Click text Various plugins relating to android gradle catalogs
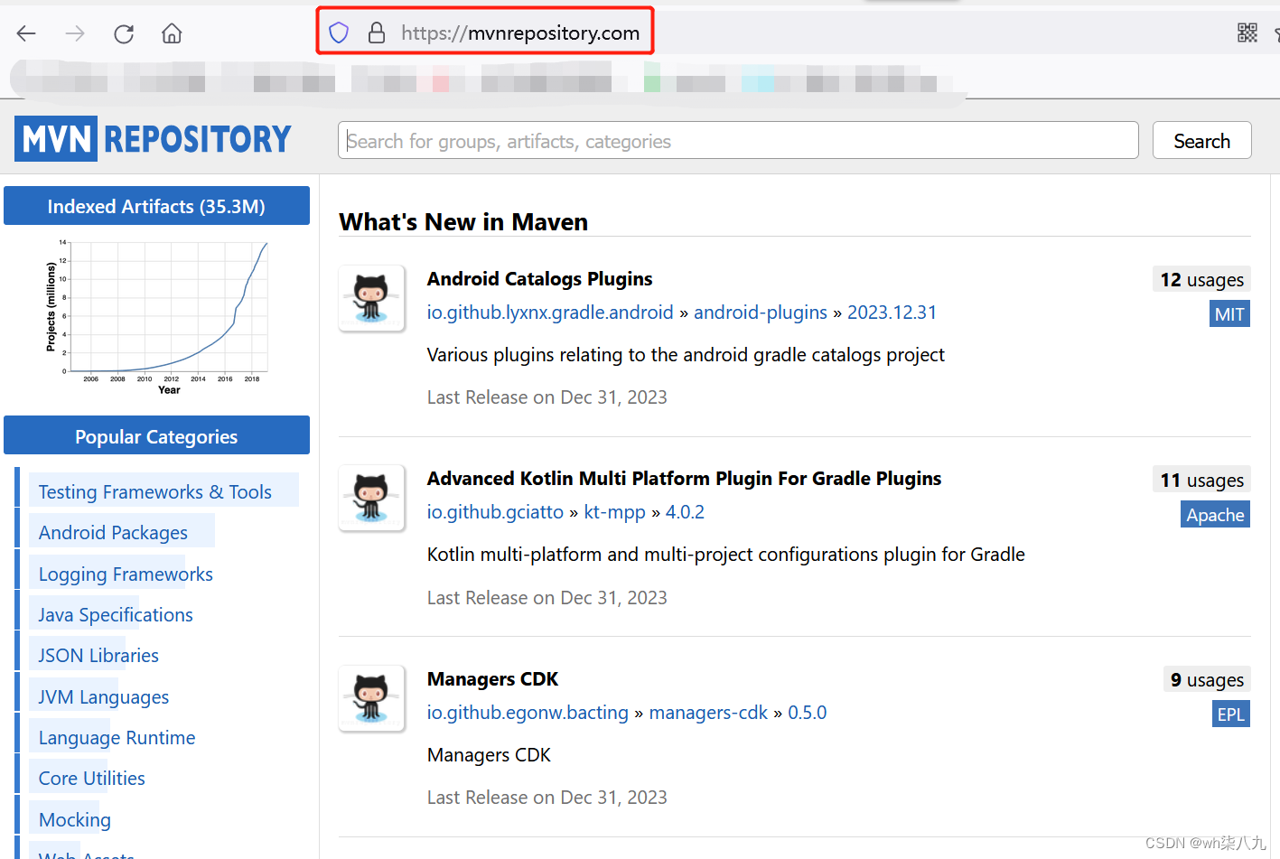Viewport: 1280px width, 859px height. pos(686,354)
